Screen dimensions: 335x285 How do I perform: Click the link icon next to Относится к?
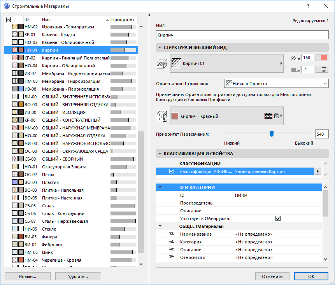click(x=172, y=257)
